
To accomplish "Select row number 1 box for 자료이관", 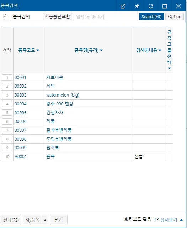I will (7, 78).
